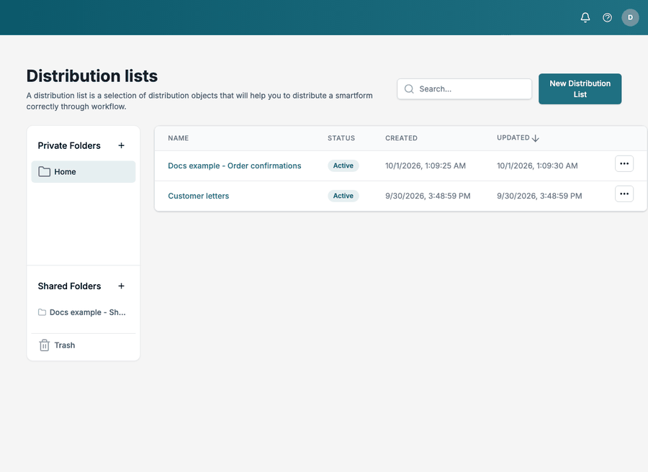This screenshot has height=472, width=648.
Task: Click updated date of Customer letters row
Action: [539, 196]
